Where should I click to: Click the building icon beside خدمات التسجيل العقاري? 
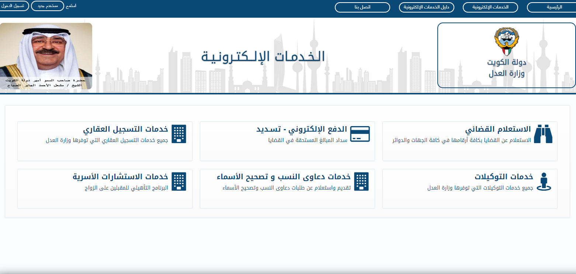pos(179,134)
